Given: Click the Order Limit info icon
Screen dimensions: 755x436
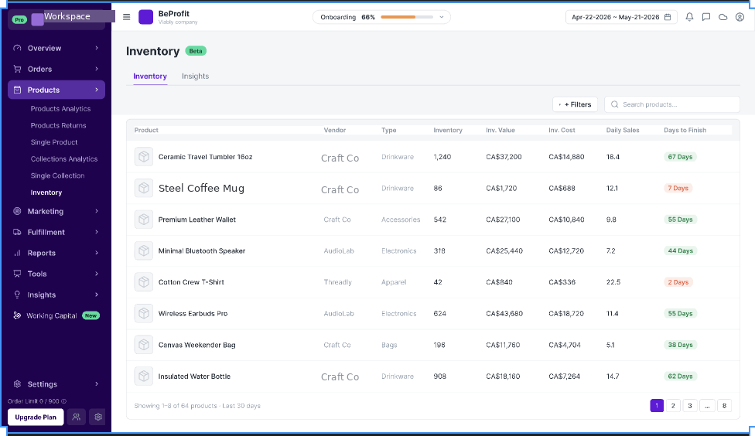Looking at the screenshot, I should click(63, 401).
